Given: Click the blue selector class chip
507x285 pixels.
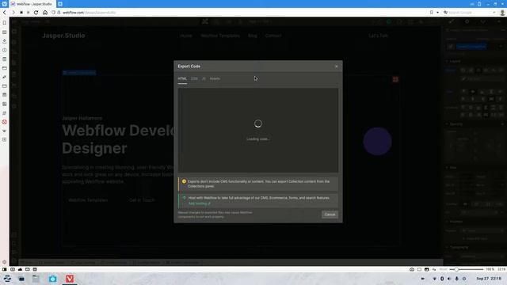Looking at the screenshot, I should (471, 47).
